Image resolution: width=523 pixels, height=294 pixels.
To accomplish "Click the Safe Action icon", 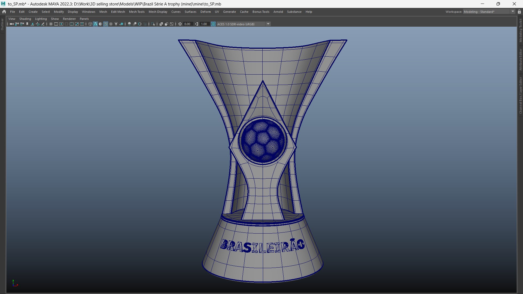I will pyautogui.click(x=77, y=24).
